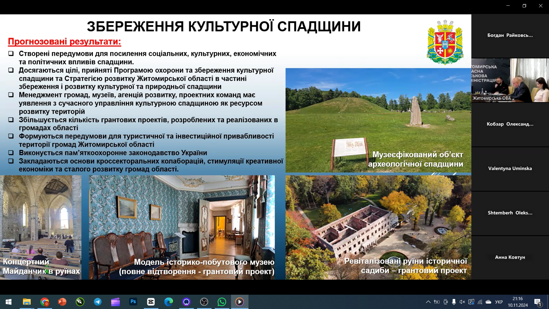549x309 pixels.
Task: Check battery status tray icon
Action: [437, 302]
